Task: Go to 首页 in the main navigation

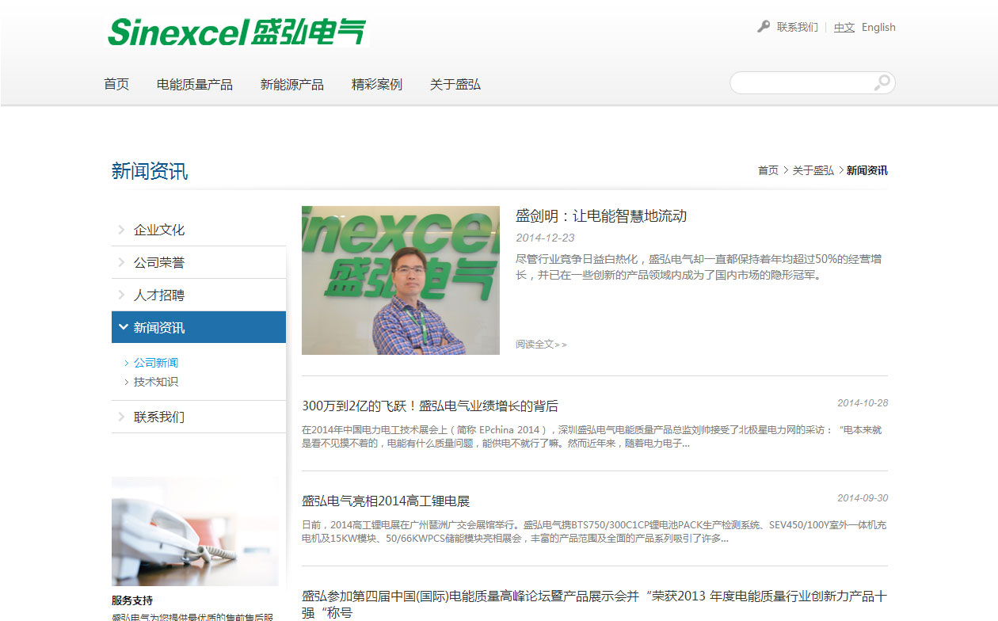Action: coord(116,84)
